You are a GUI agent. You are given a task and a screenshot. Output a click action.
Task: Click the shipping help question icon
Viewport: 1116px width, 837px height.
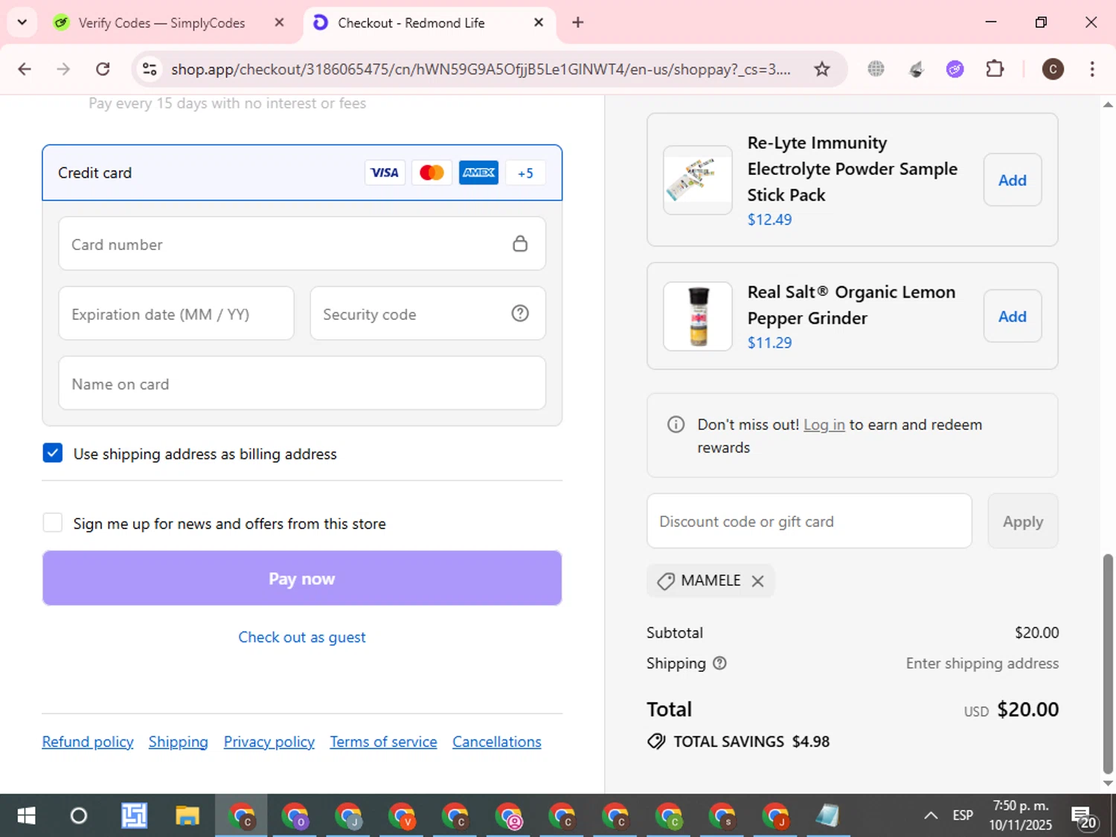pyautogui.click(x=719, y=663)
